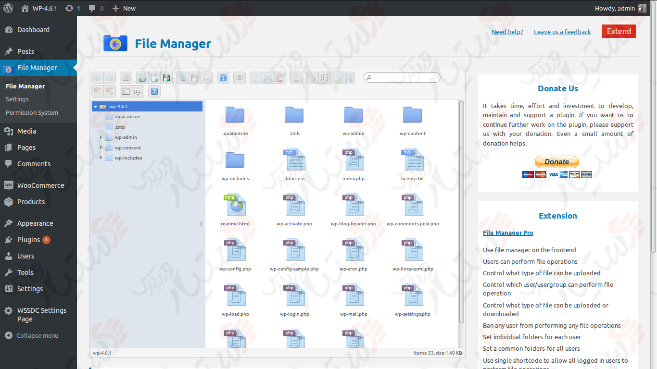
Task: Open the file Info panel icon
Action: coord(223,77)
